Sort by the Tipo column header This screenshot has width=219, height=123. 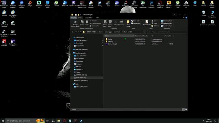click(157, 36)
